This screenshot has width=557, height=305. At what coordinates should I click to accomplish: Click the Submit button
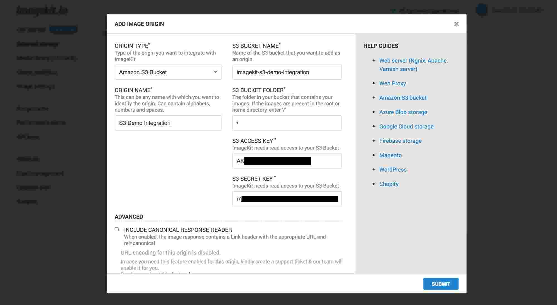click(x=441, y=284)
